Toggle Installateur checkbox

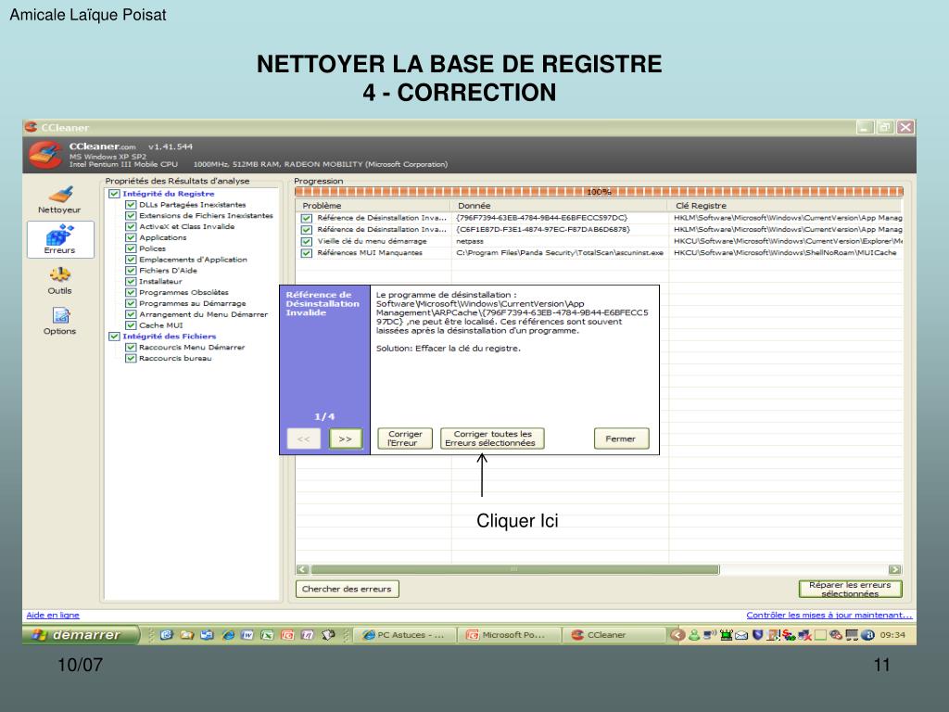[130, 282]
